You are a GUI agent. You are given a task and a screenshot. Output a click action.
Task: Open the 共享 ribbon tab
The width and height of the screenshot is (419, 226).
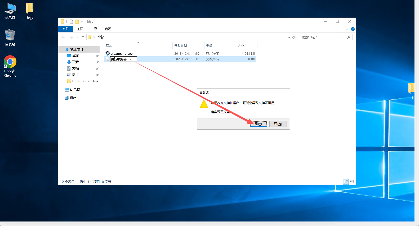coord(94,29)
